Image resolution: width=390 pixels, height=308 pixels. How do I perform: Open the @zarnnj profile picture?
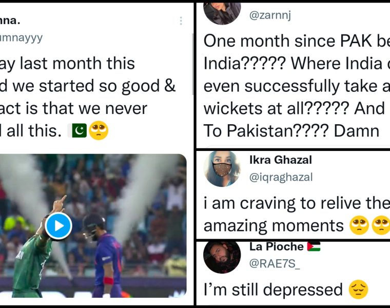(222, 12)
